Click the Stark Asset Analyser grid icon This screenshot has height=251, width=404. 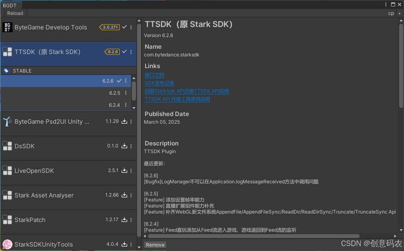7,195
